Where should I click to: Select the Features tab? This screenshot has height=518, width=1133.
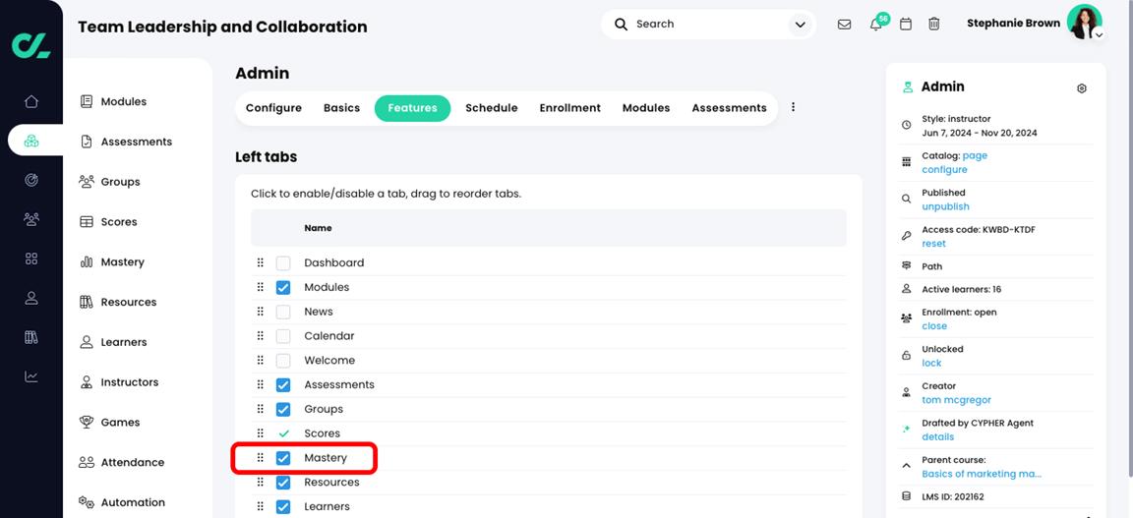click(x=413, y=108)
